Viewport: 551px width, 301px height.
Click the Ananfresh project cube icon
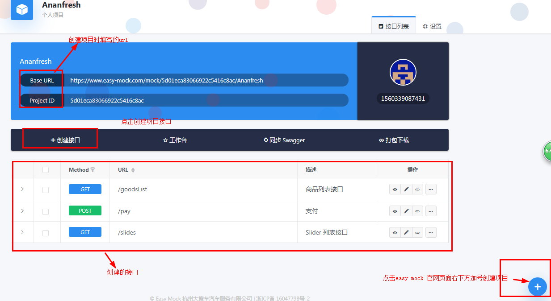(x=22, y=9)
